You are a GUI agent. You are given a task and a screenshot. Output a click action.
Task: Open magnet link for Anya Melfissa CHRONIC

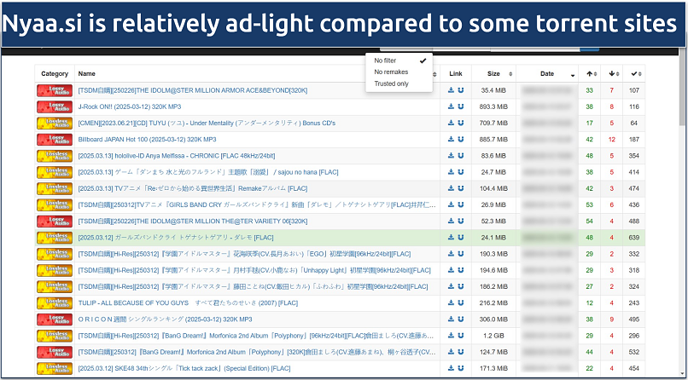pos(461,156)
